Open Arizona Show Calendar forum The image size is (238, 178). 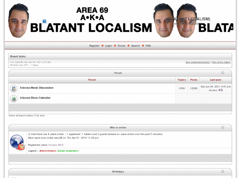35,98
